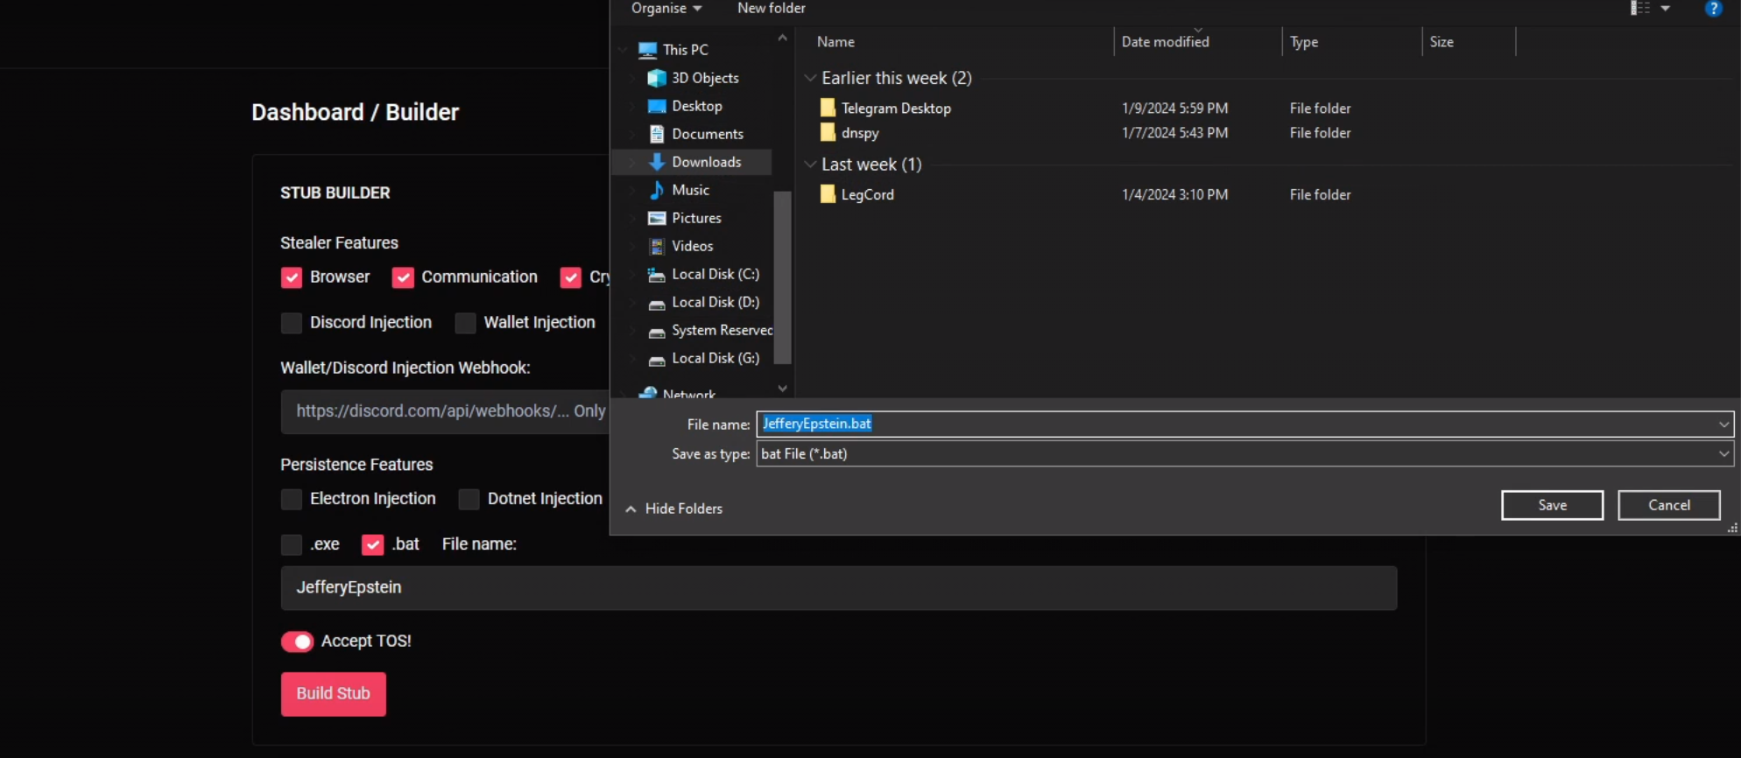Open the Music library in sidebar
1741x758 pixels.
coord(689,190)
